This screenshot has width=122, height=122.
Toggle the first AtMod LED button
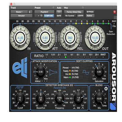(x=42, y=81)
